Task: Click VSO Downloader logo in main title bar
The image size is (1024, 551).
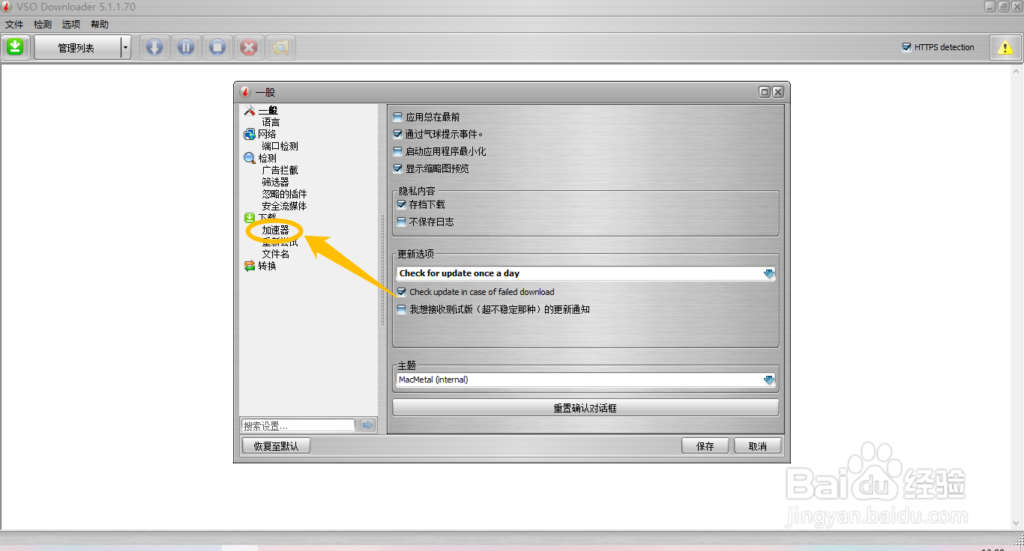Action: (7, 7)
